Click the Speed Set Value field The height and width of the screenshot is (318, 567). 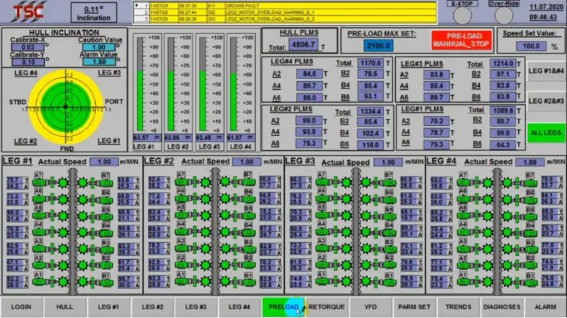[530, 46]
